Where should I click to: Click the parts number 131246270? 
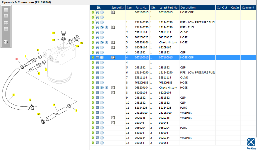click(x=142, y=27)
